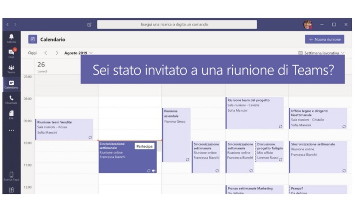Create a meeting with Nuova riunione
Screen dimensions: 354x212
pyautogui.click(x=325, y=39)
